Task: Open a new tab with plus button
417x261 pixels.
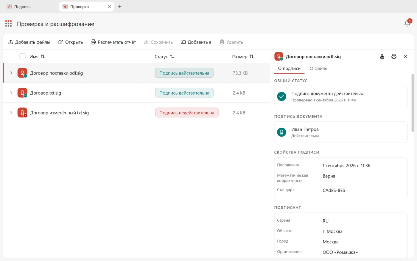Action: pyautogui.click(x=120, y=7)
